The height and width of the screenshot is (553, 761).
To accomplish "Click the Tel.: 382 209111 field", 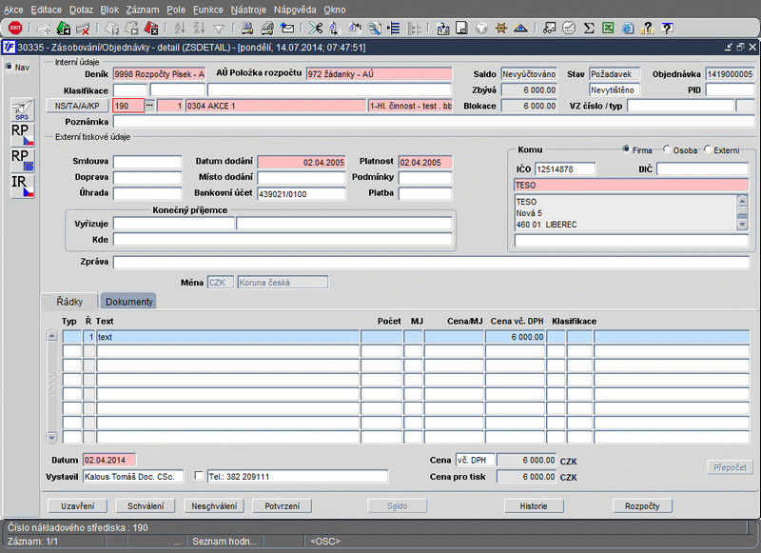I will pos(298,476).
